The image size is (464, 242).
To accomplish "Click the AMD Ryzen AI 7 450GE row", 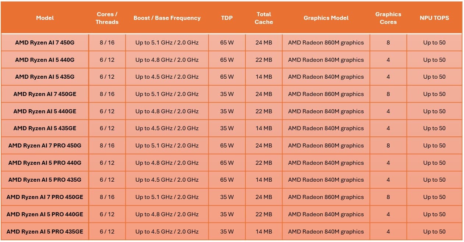I will click(x=45, y=94).
